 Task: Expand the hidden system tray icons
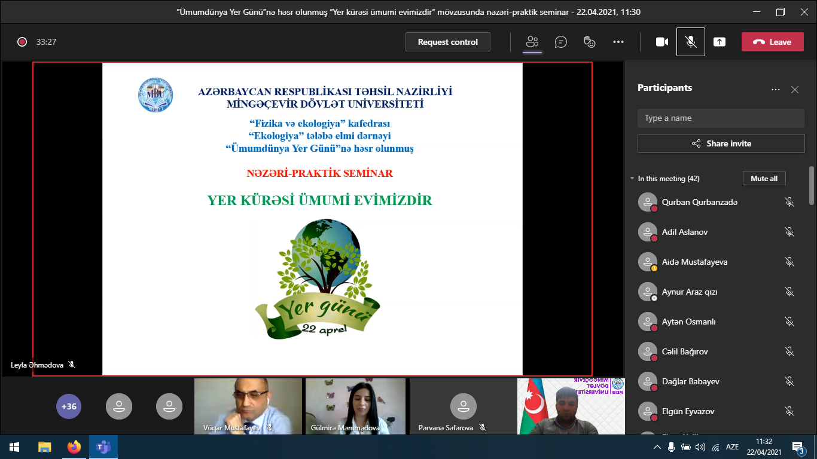[x=657, y=447]
